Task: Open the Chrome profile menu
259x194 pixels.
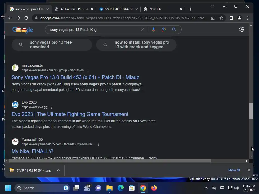Action: [x=239, y=18]
